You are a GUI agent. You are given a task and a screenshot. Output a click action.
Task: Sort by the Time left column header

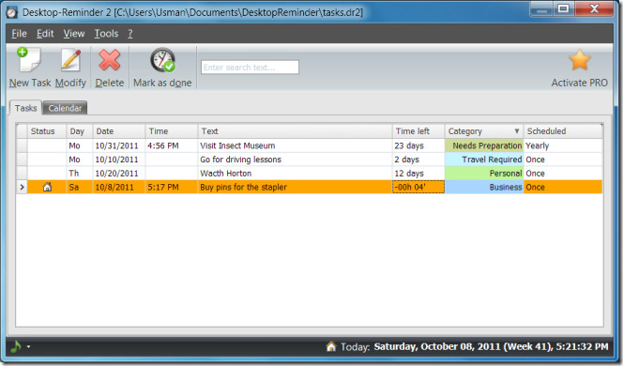point(418,131)
